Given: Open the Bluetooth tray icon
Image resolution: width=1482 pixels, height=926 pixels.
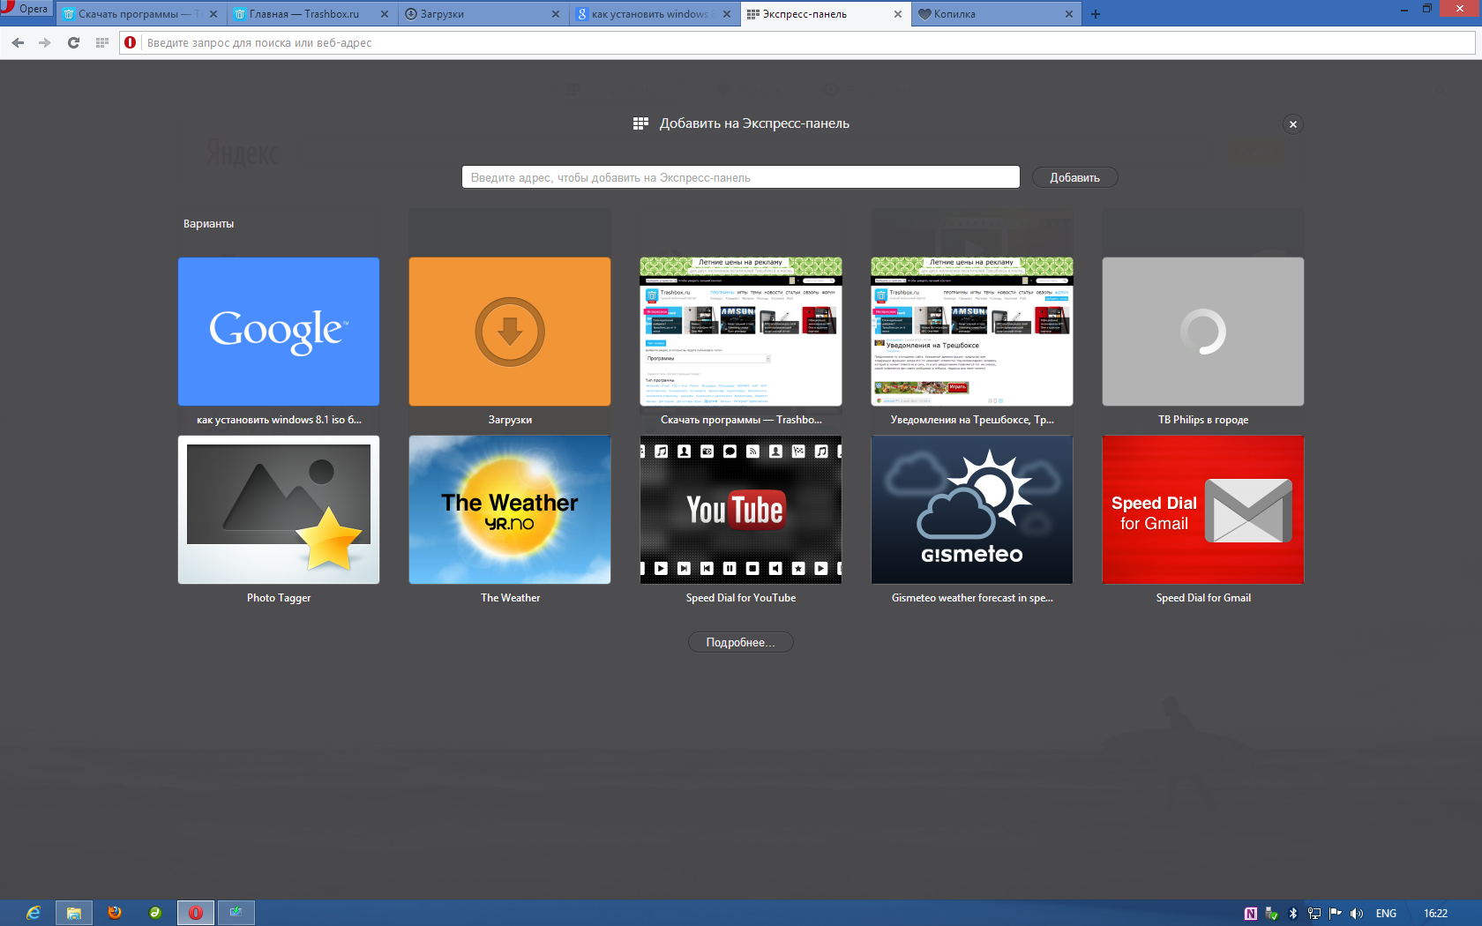Looking at the screenshot, I should [x=1293, y=914].
